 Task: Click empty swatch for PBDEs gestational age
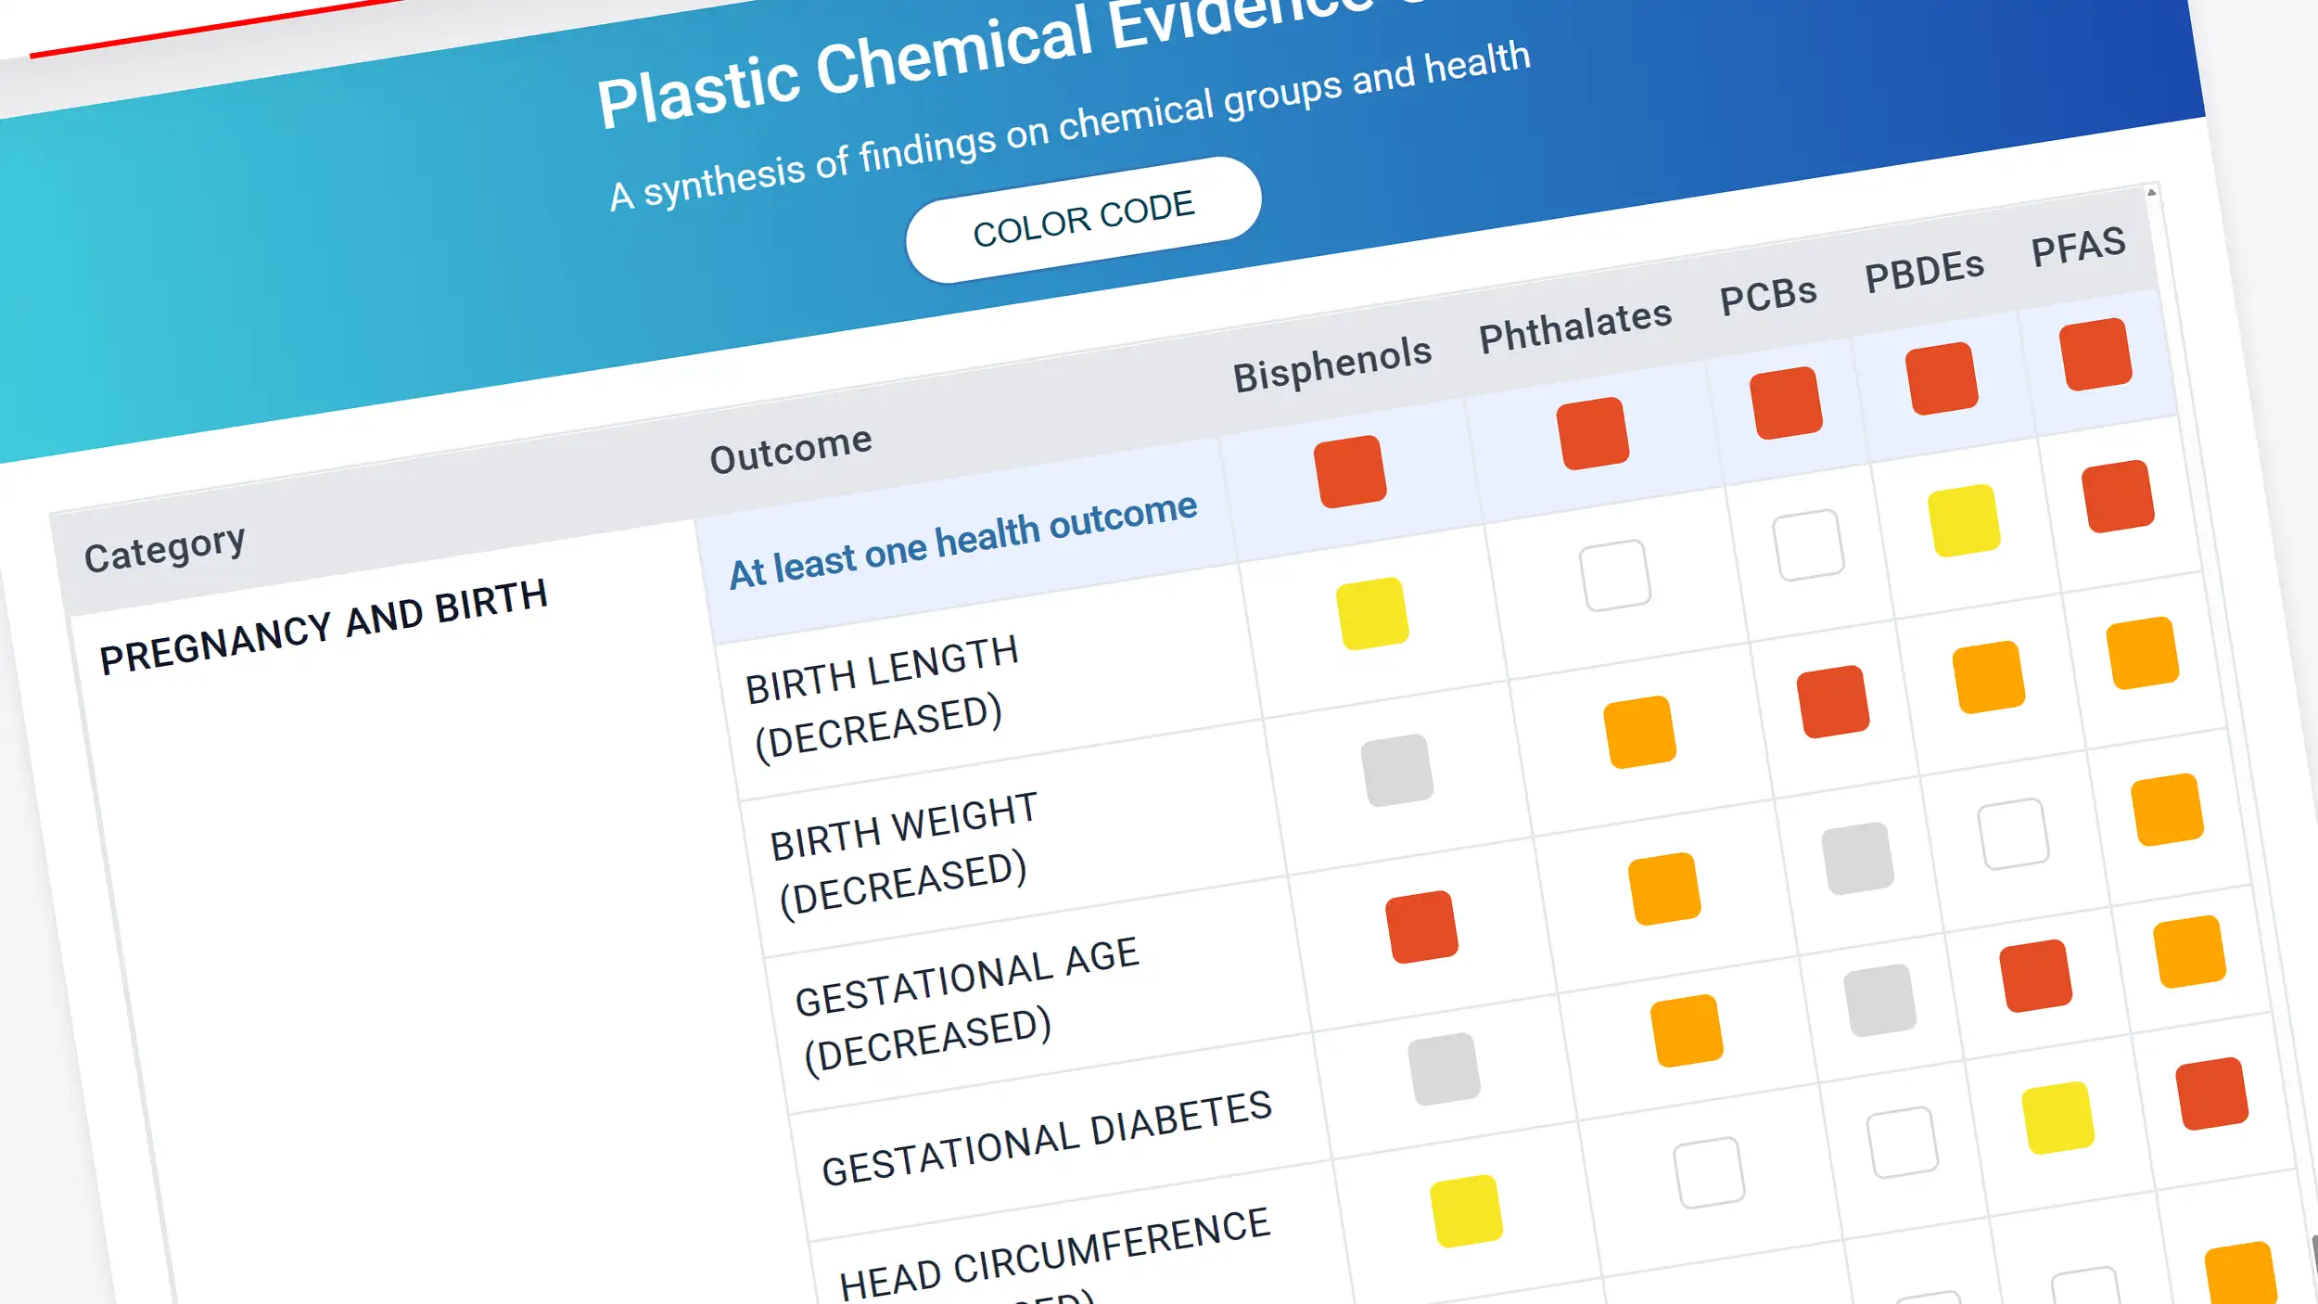tap(2013, 834)
